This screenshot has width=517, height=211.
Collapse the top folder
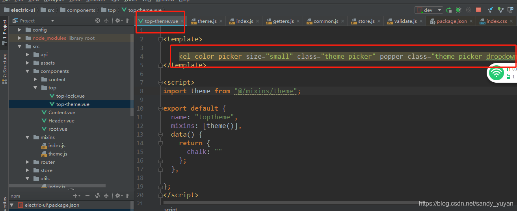(x=35, y=88)
